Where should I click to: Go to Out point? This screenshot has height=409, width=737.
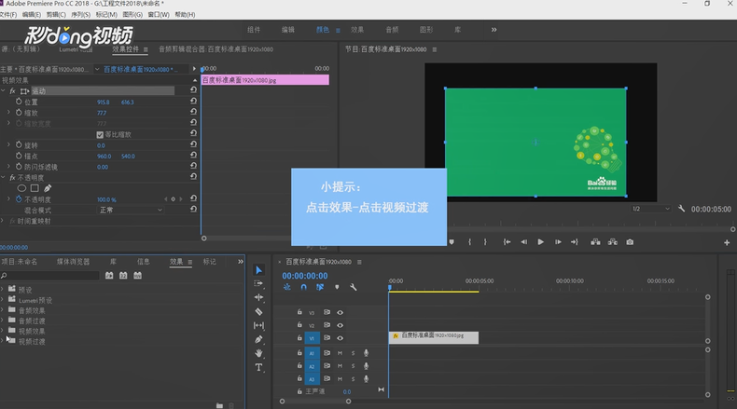coord(575,242)
